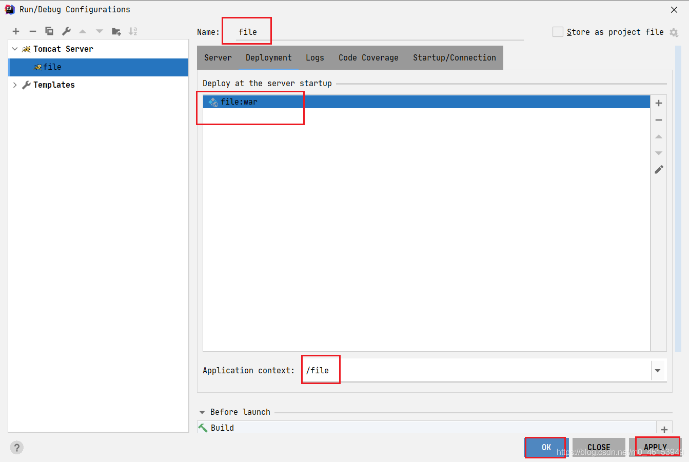Expand the Templates tree node
Viewport: 689px width, 462px height.
(x=15, y=85)
